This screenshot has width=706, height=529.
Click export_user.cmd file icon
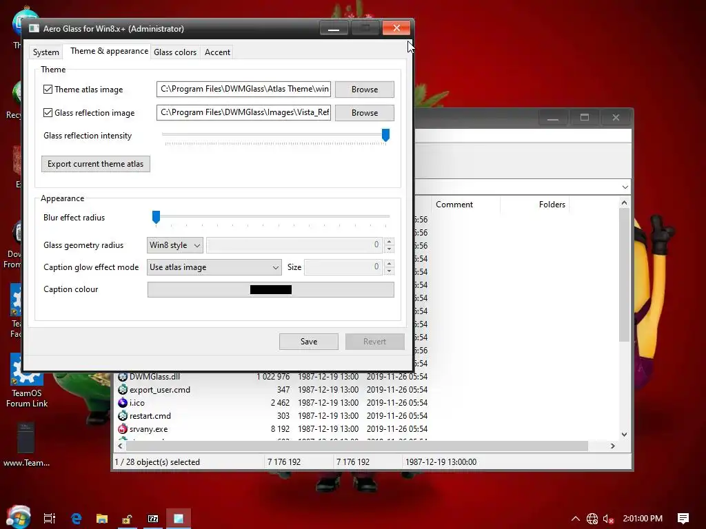tap(123, 390)
